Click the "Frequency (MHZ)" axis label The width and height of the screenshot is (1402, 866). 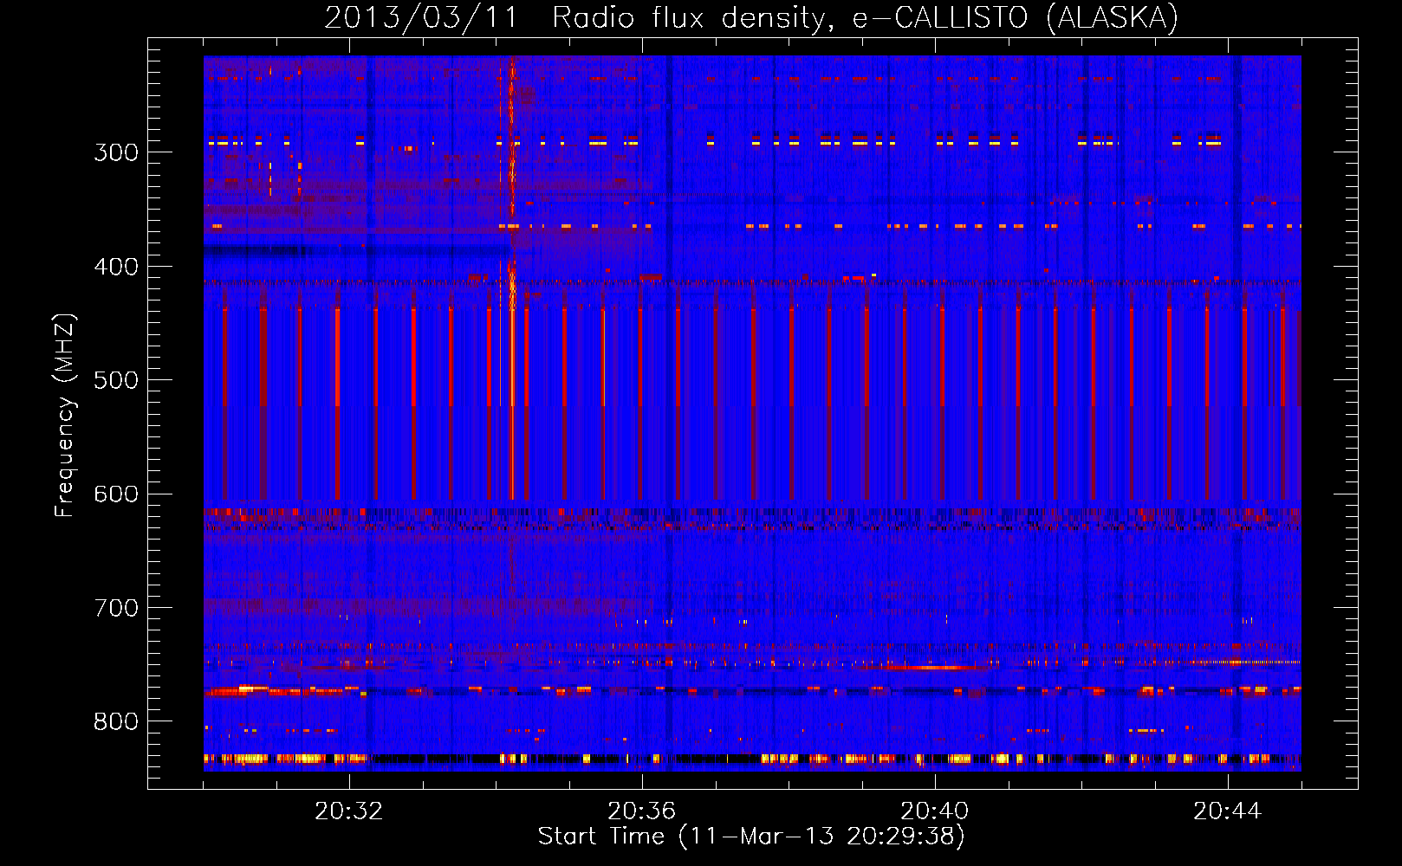point(65,415)
